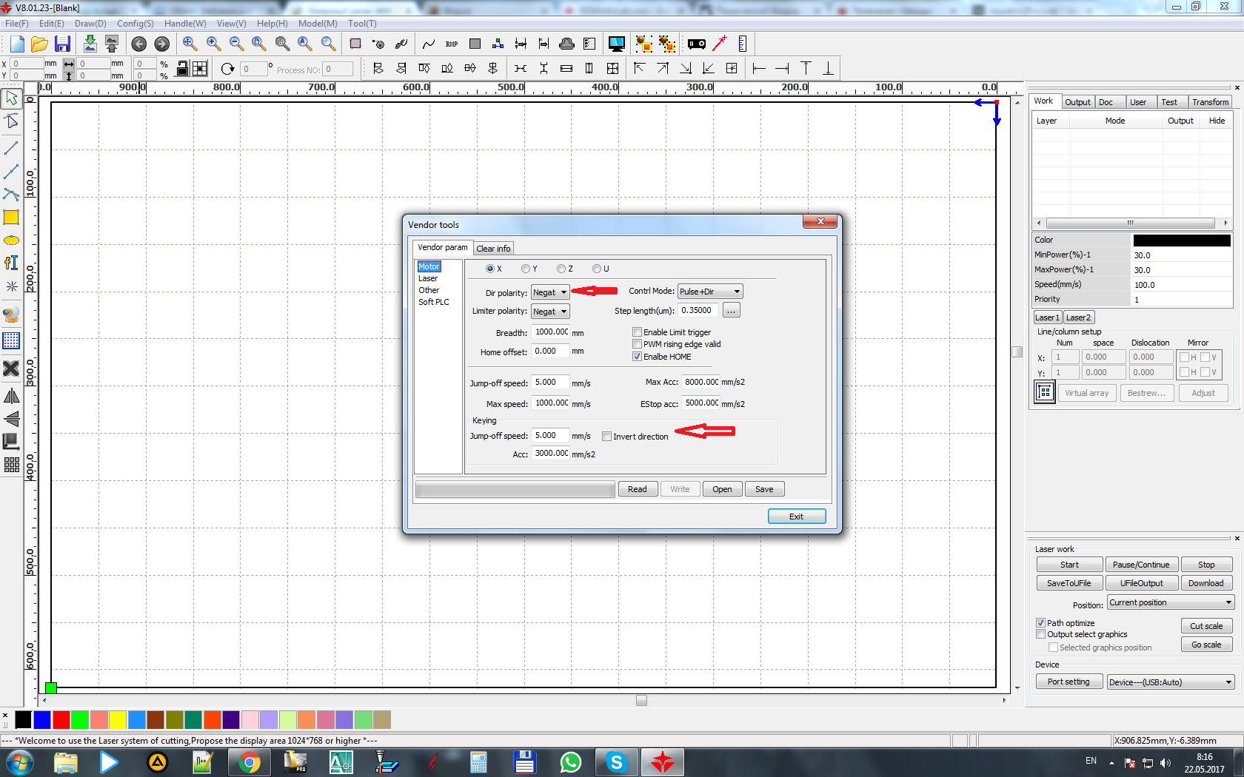Pick the red color swatch in palette
This screenshot has height=777, width=1244.
tap(61, 719)
